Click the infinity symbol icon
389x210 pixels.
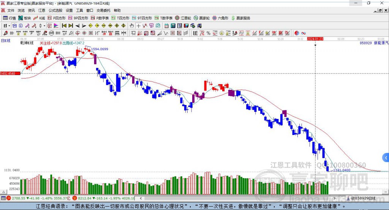pos(304,33)
